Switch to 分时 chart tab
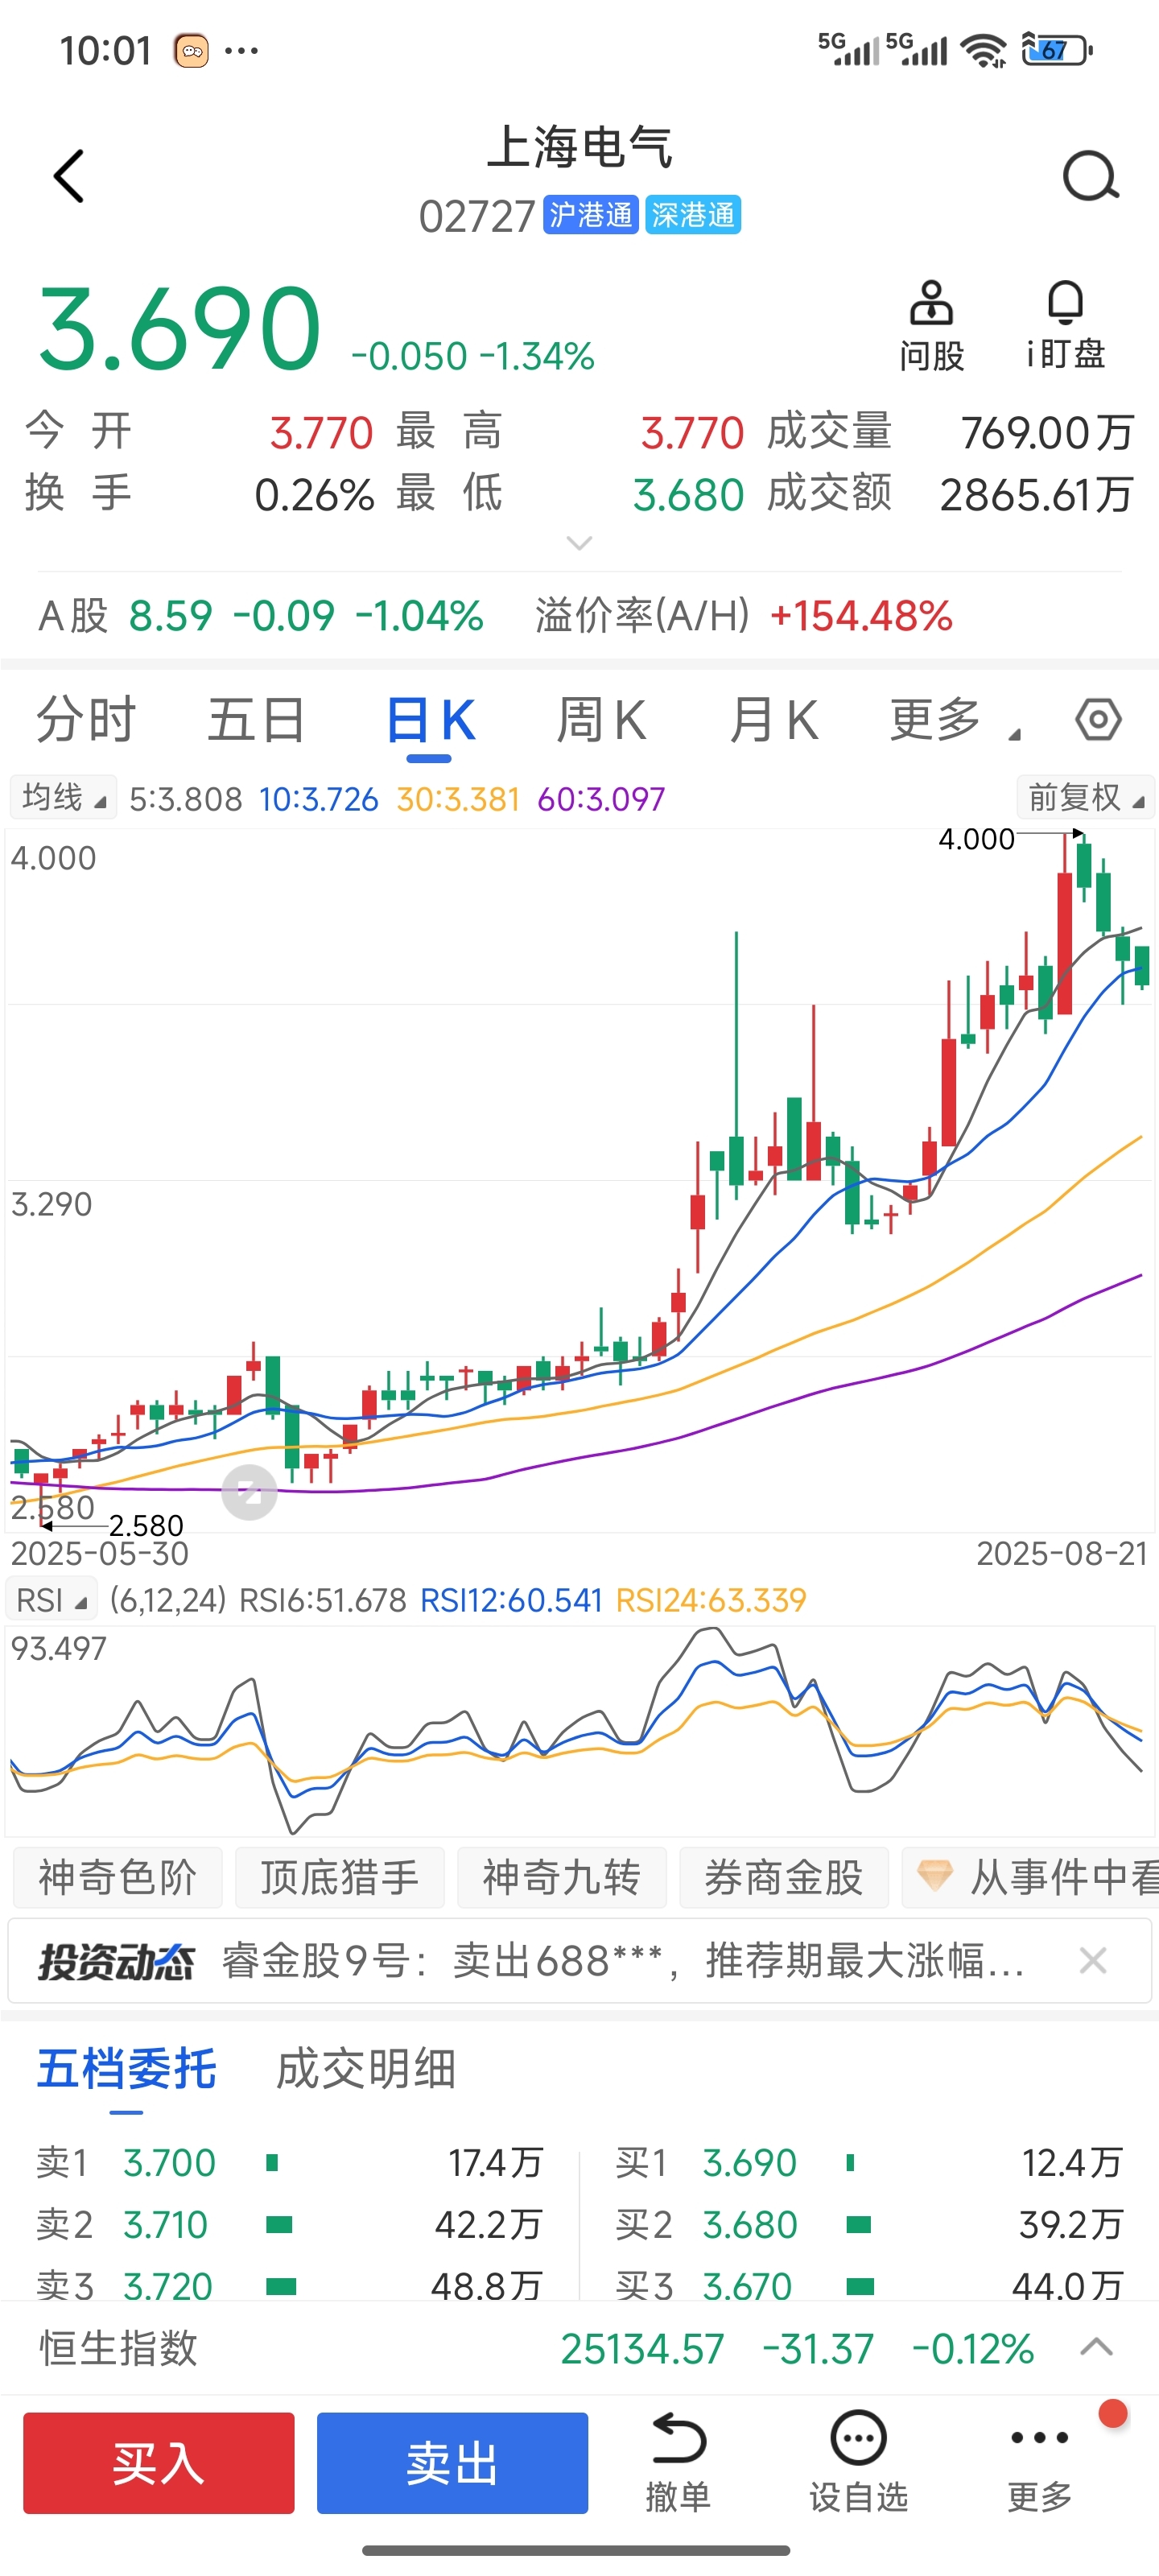This screenshot has height=2576, width=1159. (86, 720)
